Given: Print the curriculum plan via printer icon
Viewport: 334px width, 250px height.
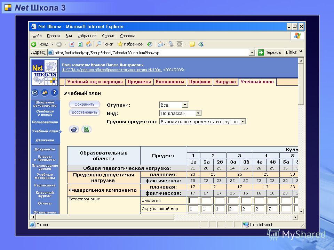Looking at the screenshot, I should (x=74, y=129).
